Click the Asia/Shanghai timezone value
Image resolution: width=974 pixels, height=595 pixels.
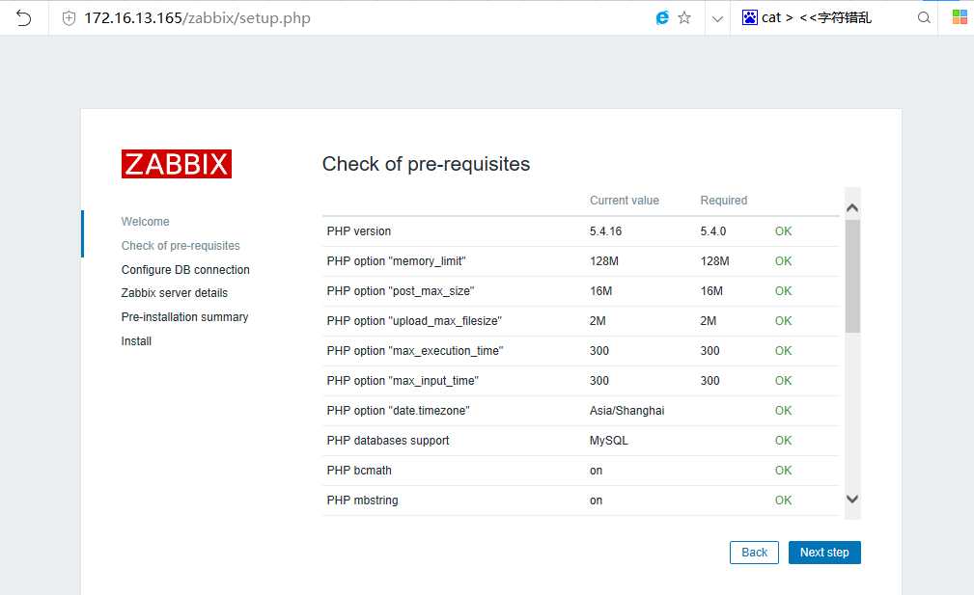[626, 411]
